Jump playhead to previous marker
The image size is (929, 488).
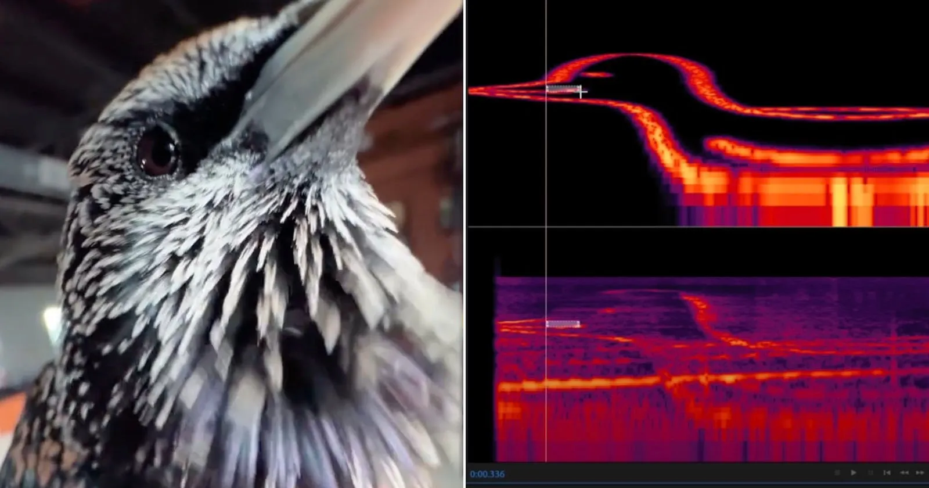tap(887, 473)
